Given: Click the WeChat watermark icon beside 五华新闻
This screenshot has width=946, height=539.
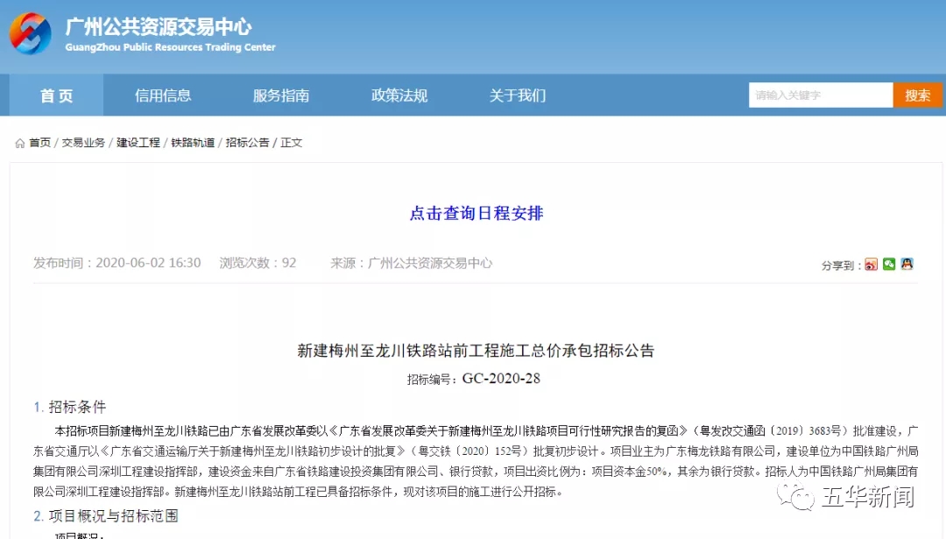Looking at the screenshot, I should [801, 498].
